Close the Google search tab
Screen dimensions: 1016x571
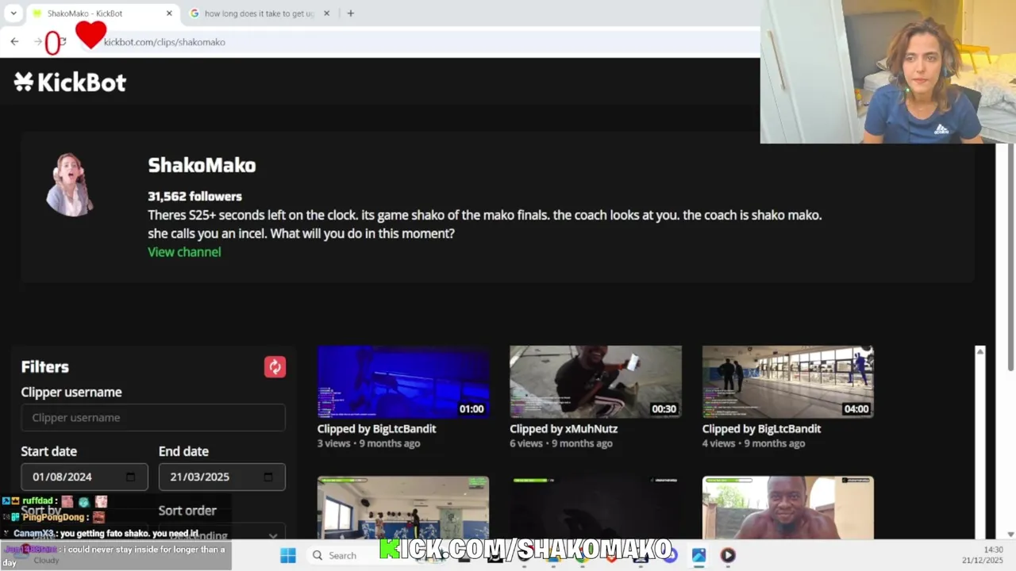click(x=326, y=13)
